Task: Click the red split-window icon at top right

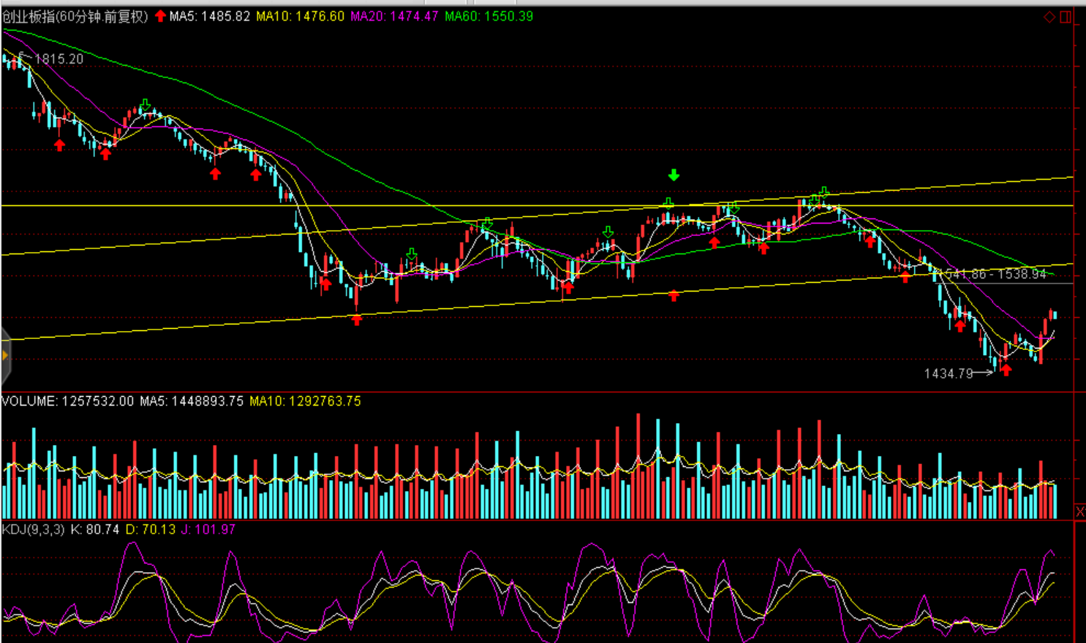Action: pyautogui.click(x=1066, y=17)
